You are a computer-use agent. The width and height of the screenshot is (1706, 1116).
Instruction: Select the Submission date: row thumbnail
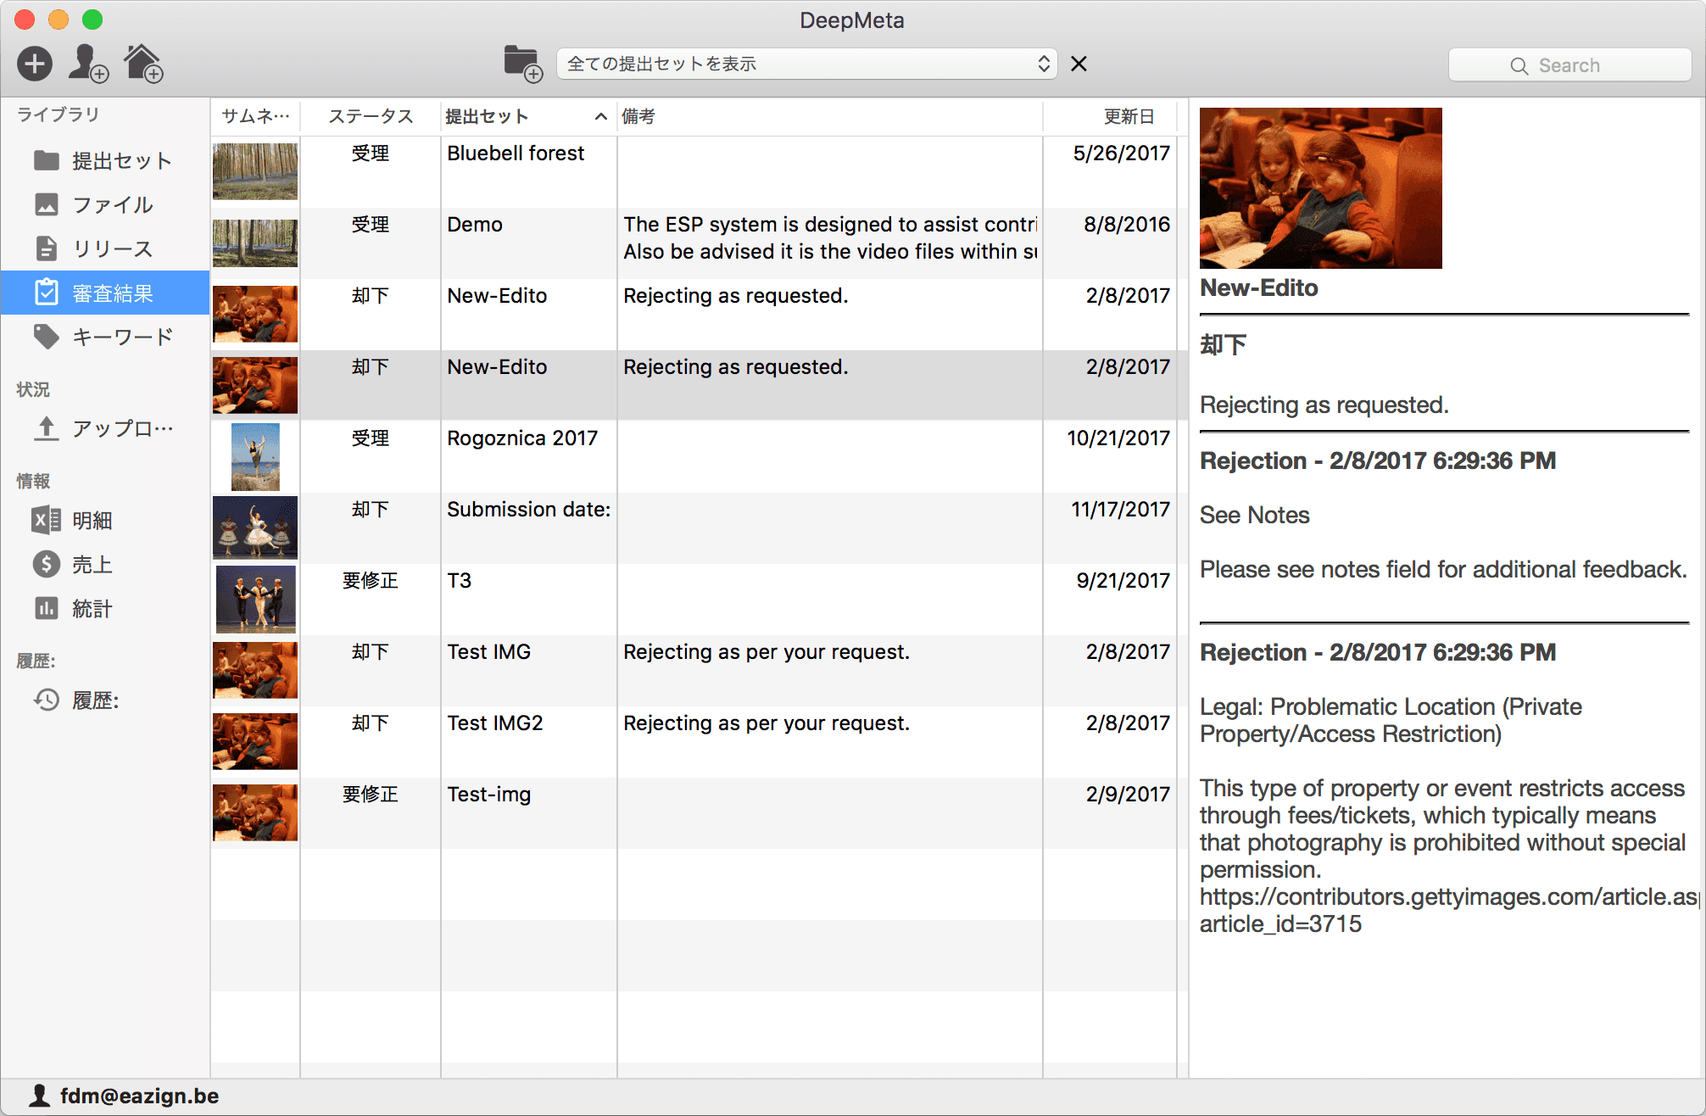point(255,527)
